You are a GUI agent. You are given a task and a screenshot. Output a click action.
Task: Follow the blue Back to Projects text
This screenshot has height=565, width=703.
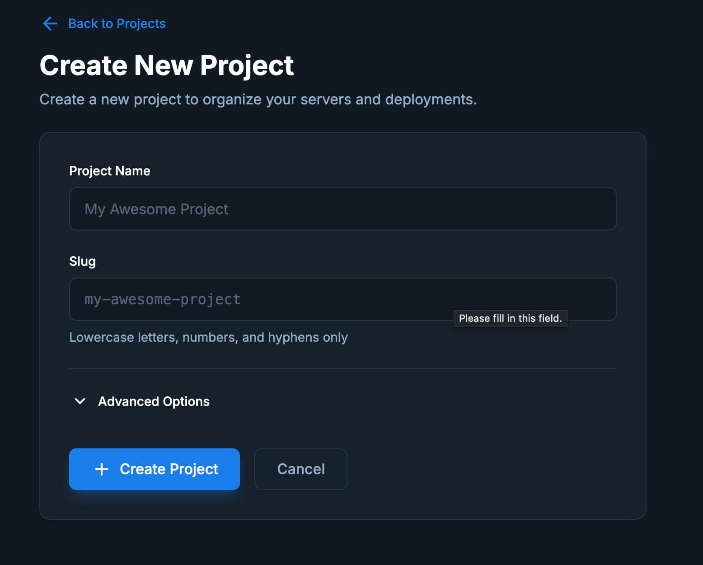coord(117,24)
